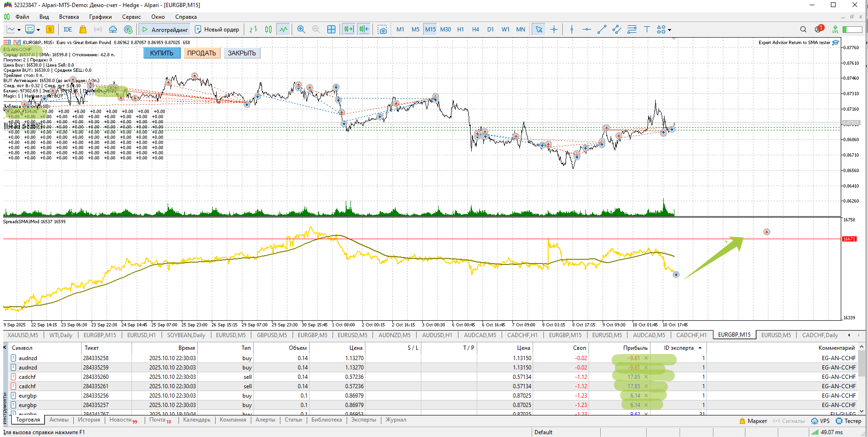868x437 pixels.
Task: Select the text label tool
Action: 647,30
